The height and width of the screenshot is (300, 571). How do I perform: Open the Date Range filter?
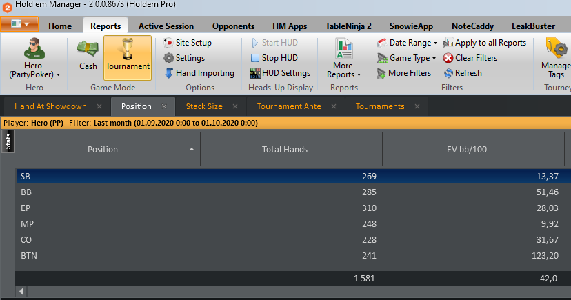[x=407, y=43]
